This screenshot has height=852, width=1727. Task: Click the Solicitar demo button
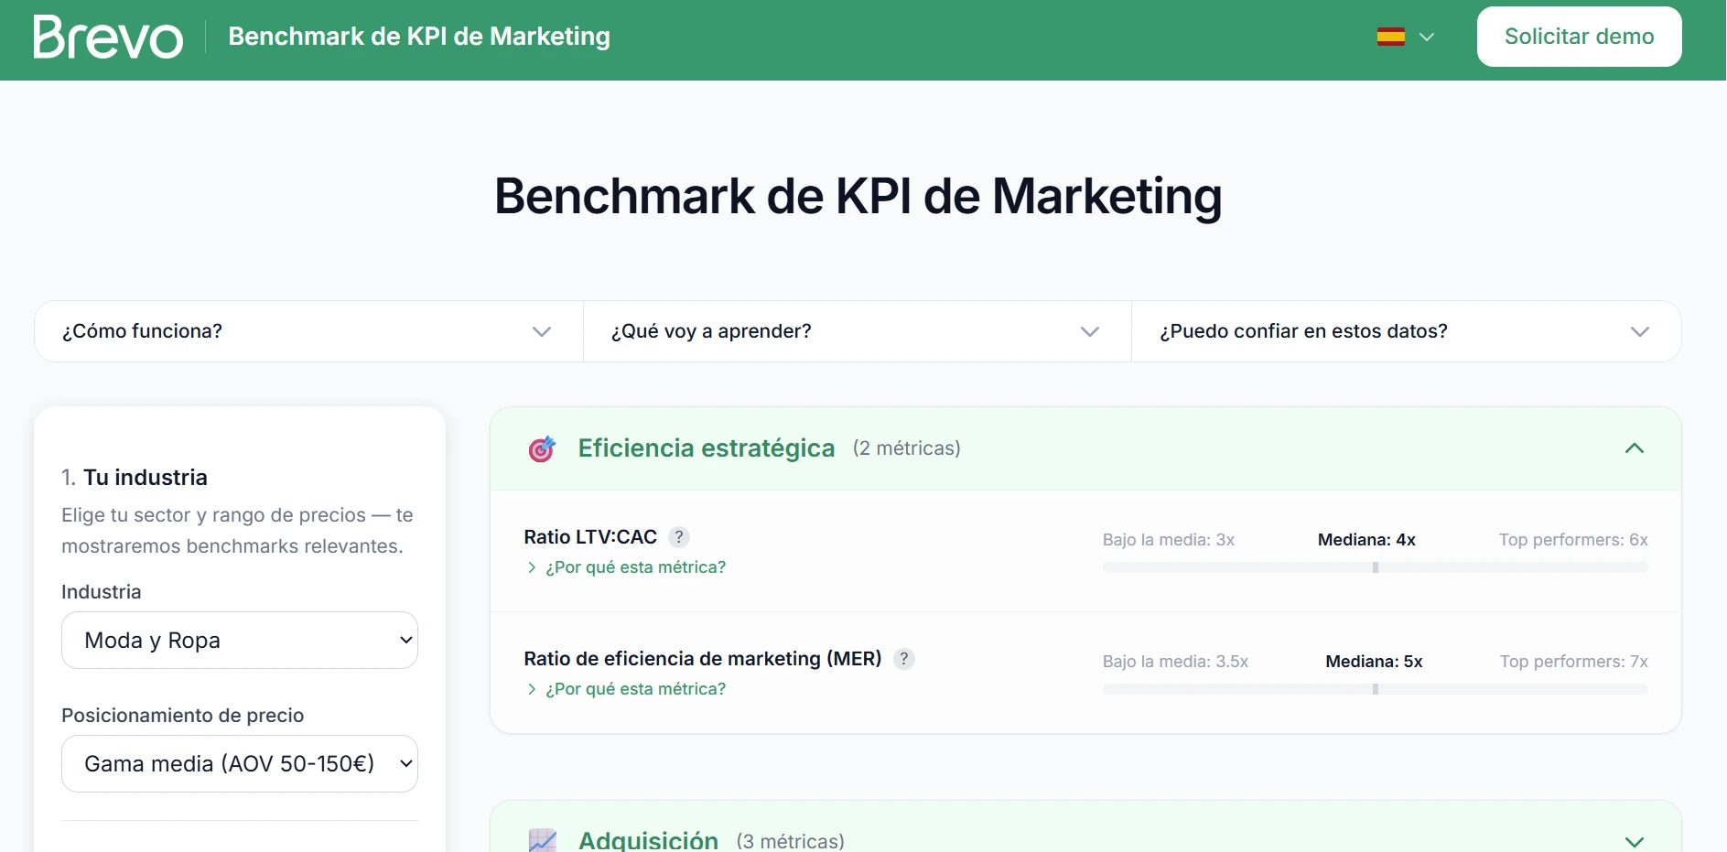(x=1579, y=37)
